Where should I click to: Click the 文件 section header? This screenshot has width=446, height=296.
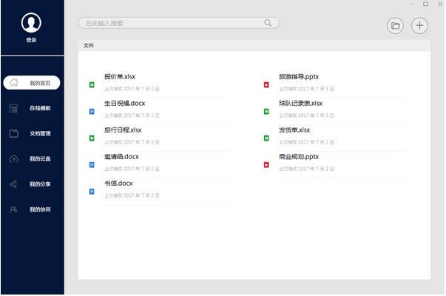pos(89,46)
